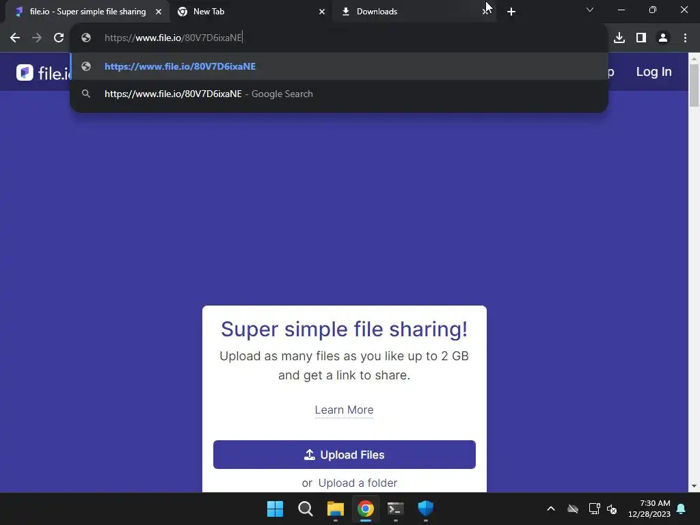This screenshot has width=700, height=525.
Task: Open Windows Security shield in taskbar
Action: pyautogui.click(x=425, y=509)
